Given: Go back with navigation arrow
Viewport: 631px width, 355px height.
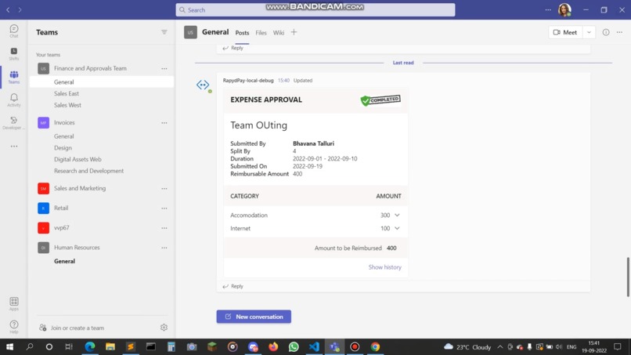Looking at the screenshot, I should tap(8, 9).
